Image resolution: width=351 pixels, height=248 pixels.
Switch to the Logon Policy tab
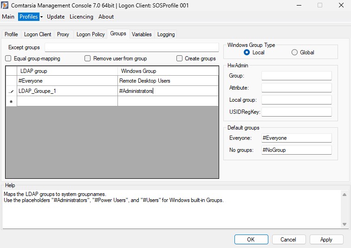pos(91,34)
